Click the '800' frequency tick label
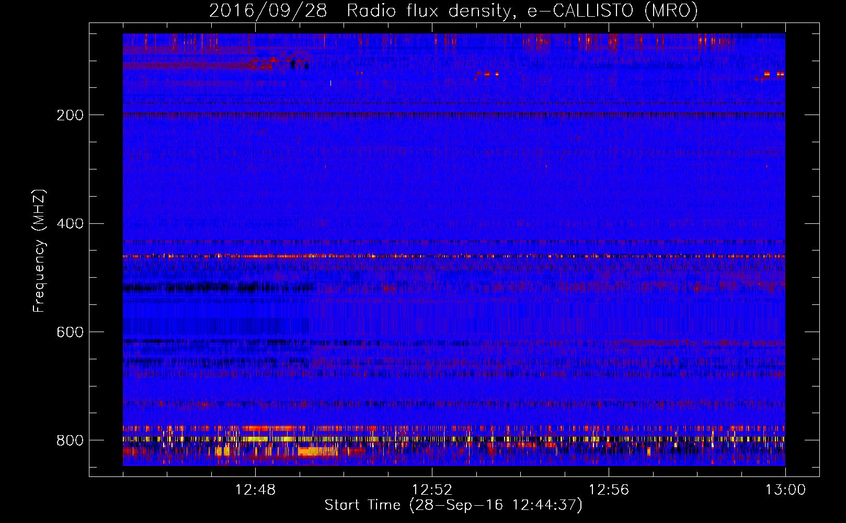 (x=70, y=440)
